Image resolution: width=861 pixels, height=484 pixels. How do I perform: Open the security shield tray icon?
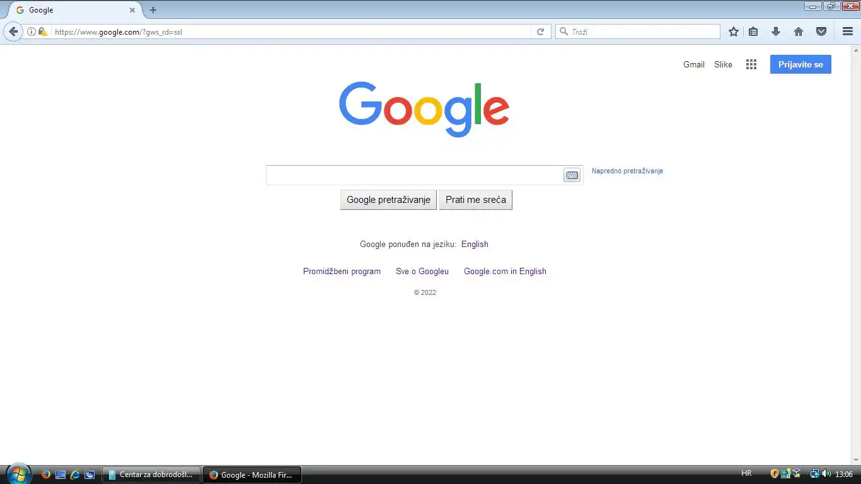(x=775, y=473)
